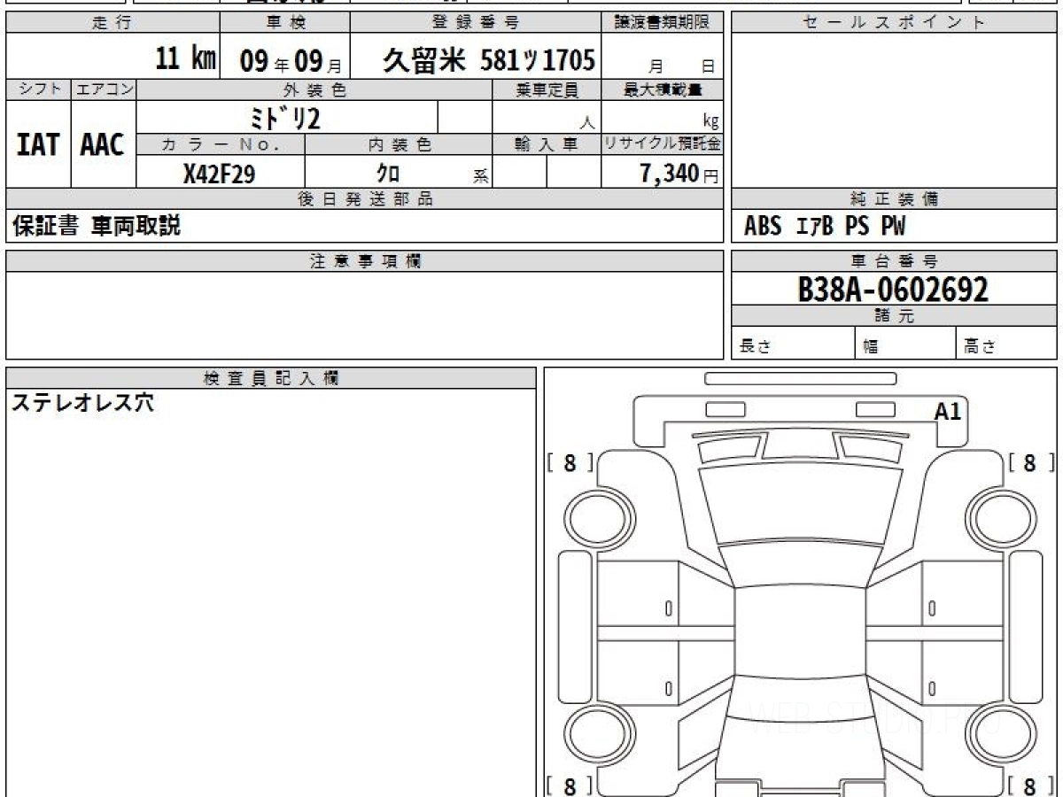Viewport: 1063px width, 797px height.
Task: Select the 輸入車 header
Action: click(x=547, y=145)
